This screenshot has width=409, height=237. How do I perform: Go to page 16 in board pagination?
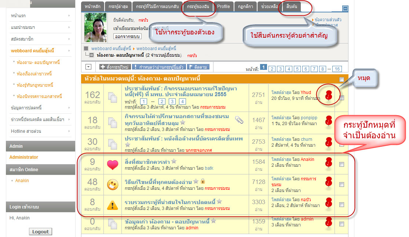pyautogui.click(x=337, y=69)
